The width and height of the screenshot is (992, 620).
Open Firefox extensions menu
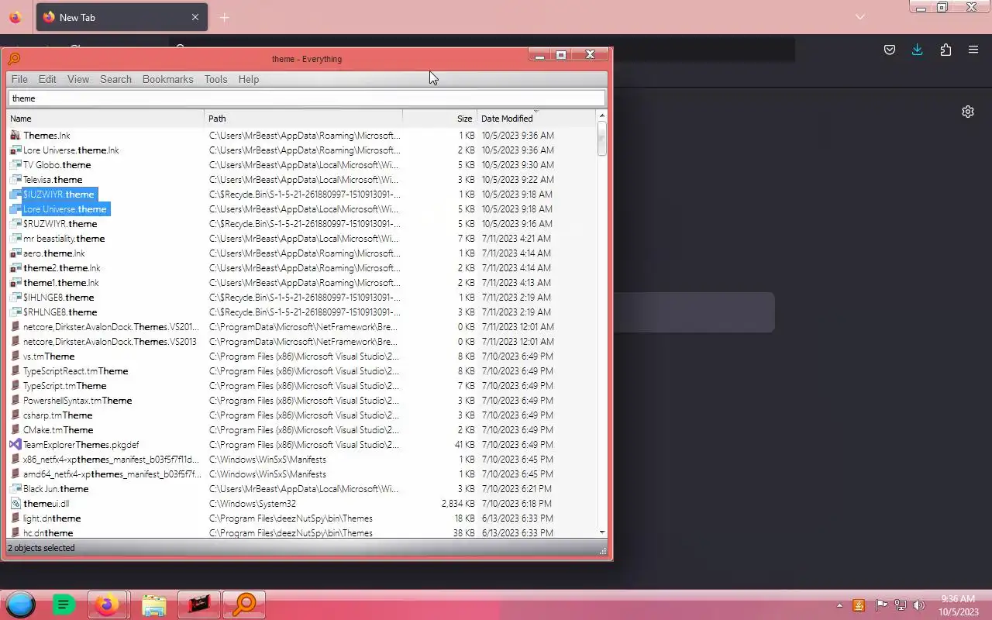coord(945,50)
